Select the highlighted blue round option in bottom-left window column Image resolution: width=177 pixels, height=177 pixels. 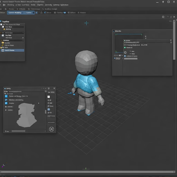(x=49, y=109)
